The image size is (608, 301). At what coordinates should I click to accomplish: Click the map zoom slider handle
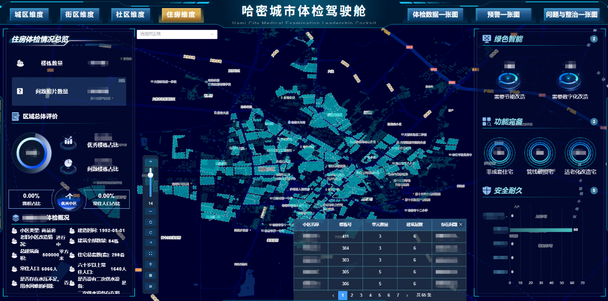[150, 175]
